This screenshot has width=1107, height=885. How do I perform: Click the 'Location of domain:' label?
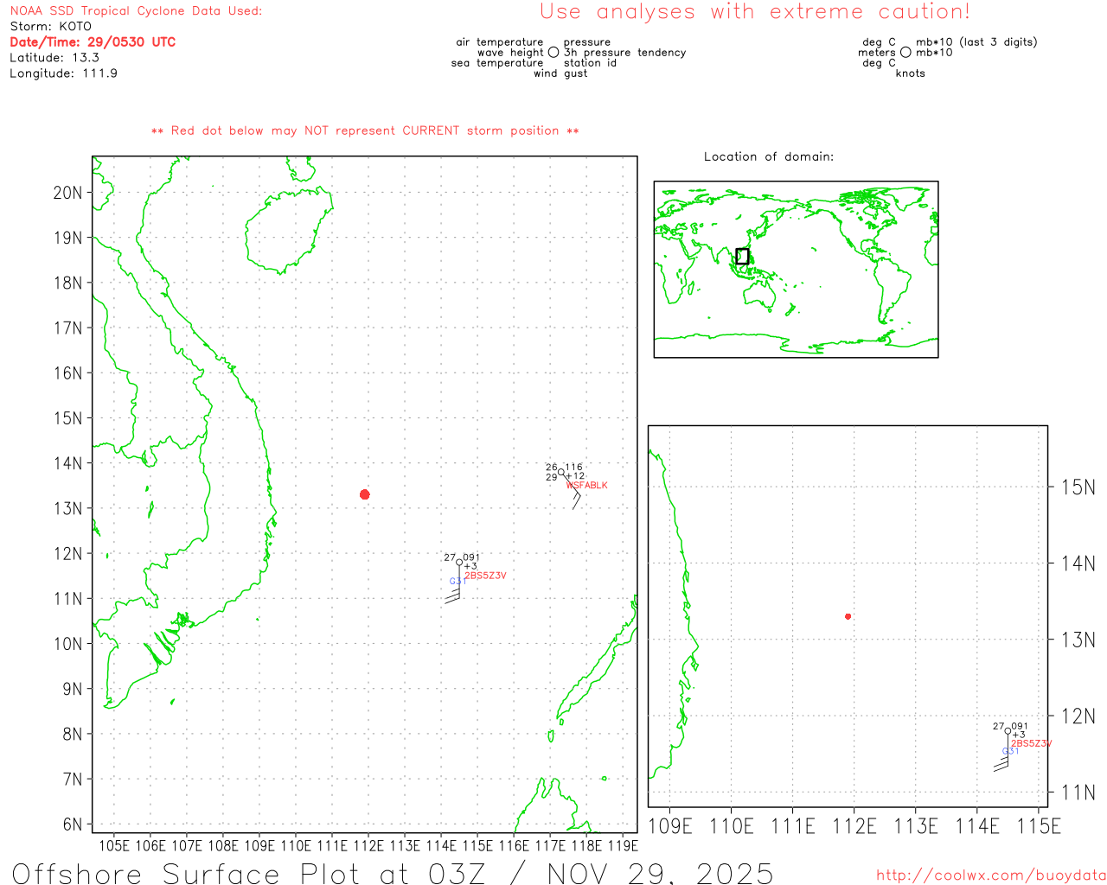(x=769, y=157)
